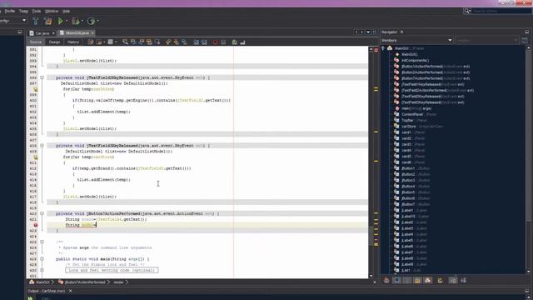Click the Previous Bookmark icon

point(168,42)
